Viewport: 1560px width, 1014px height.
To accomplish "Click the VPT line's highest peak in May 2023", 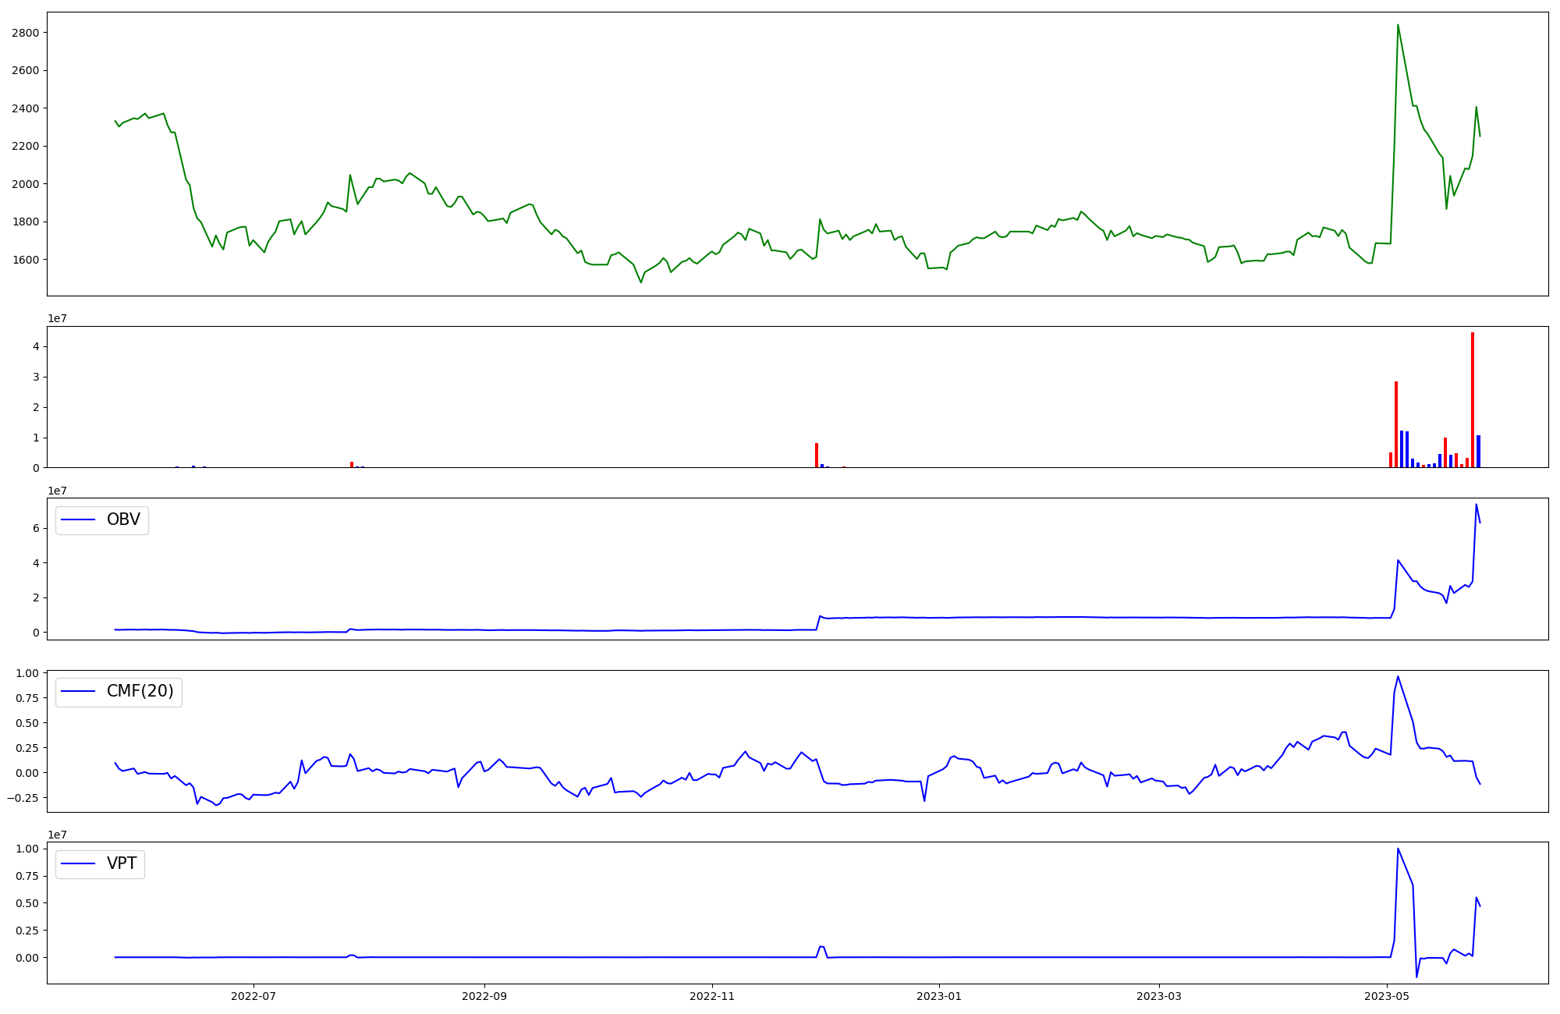I will click(x=1398, y=849).
